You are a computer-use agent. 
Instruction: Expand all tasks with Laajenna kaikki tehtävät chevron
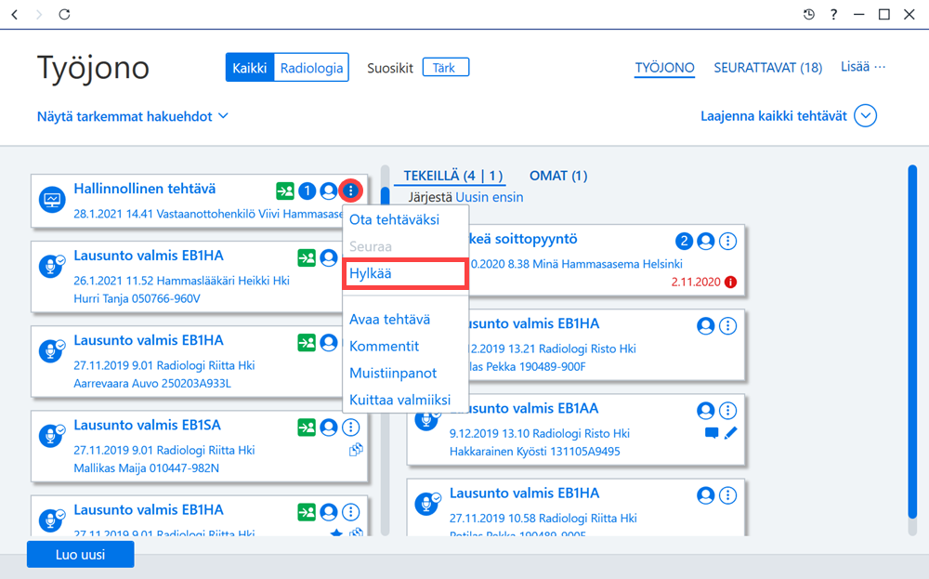click(865, 115)
